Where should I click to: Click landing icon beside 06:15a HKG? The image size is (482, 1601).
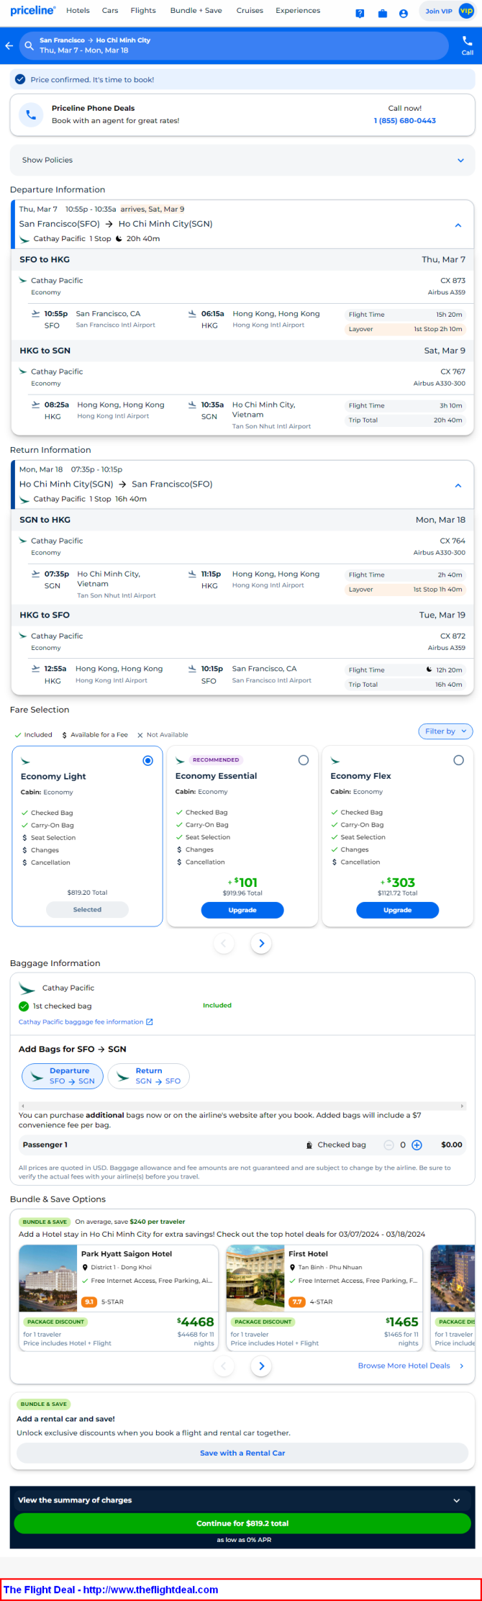click(192, 314)
